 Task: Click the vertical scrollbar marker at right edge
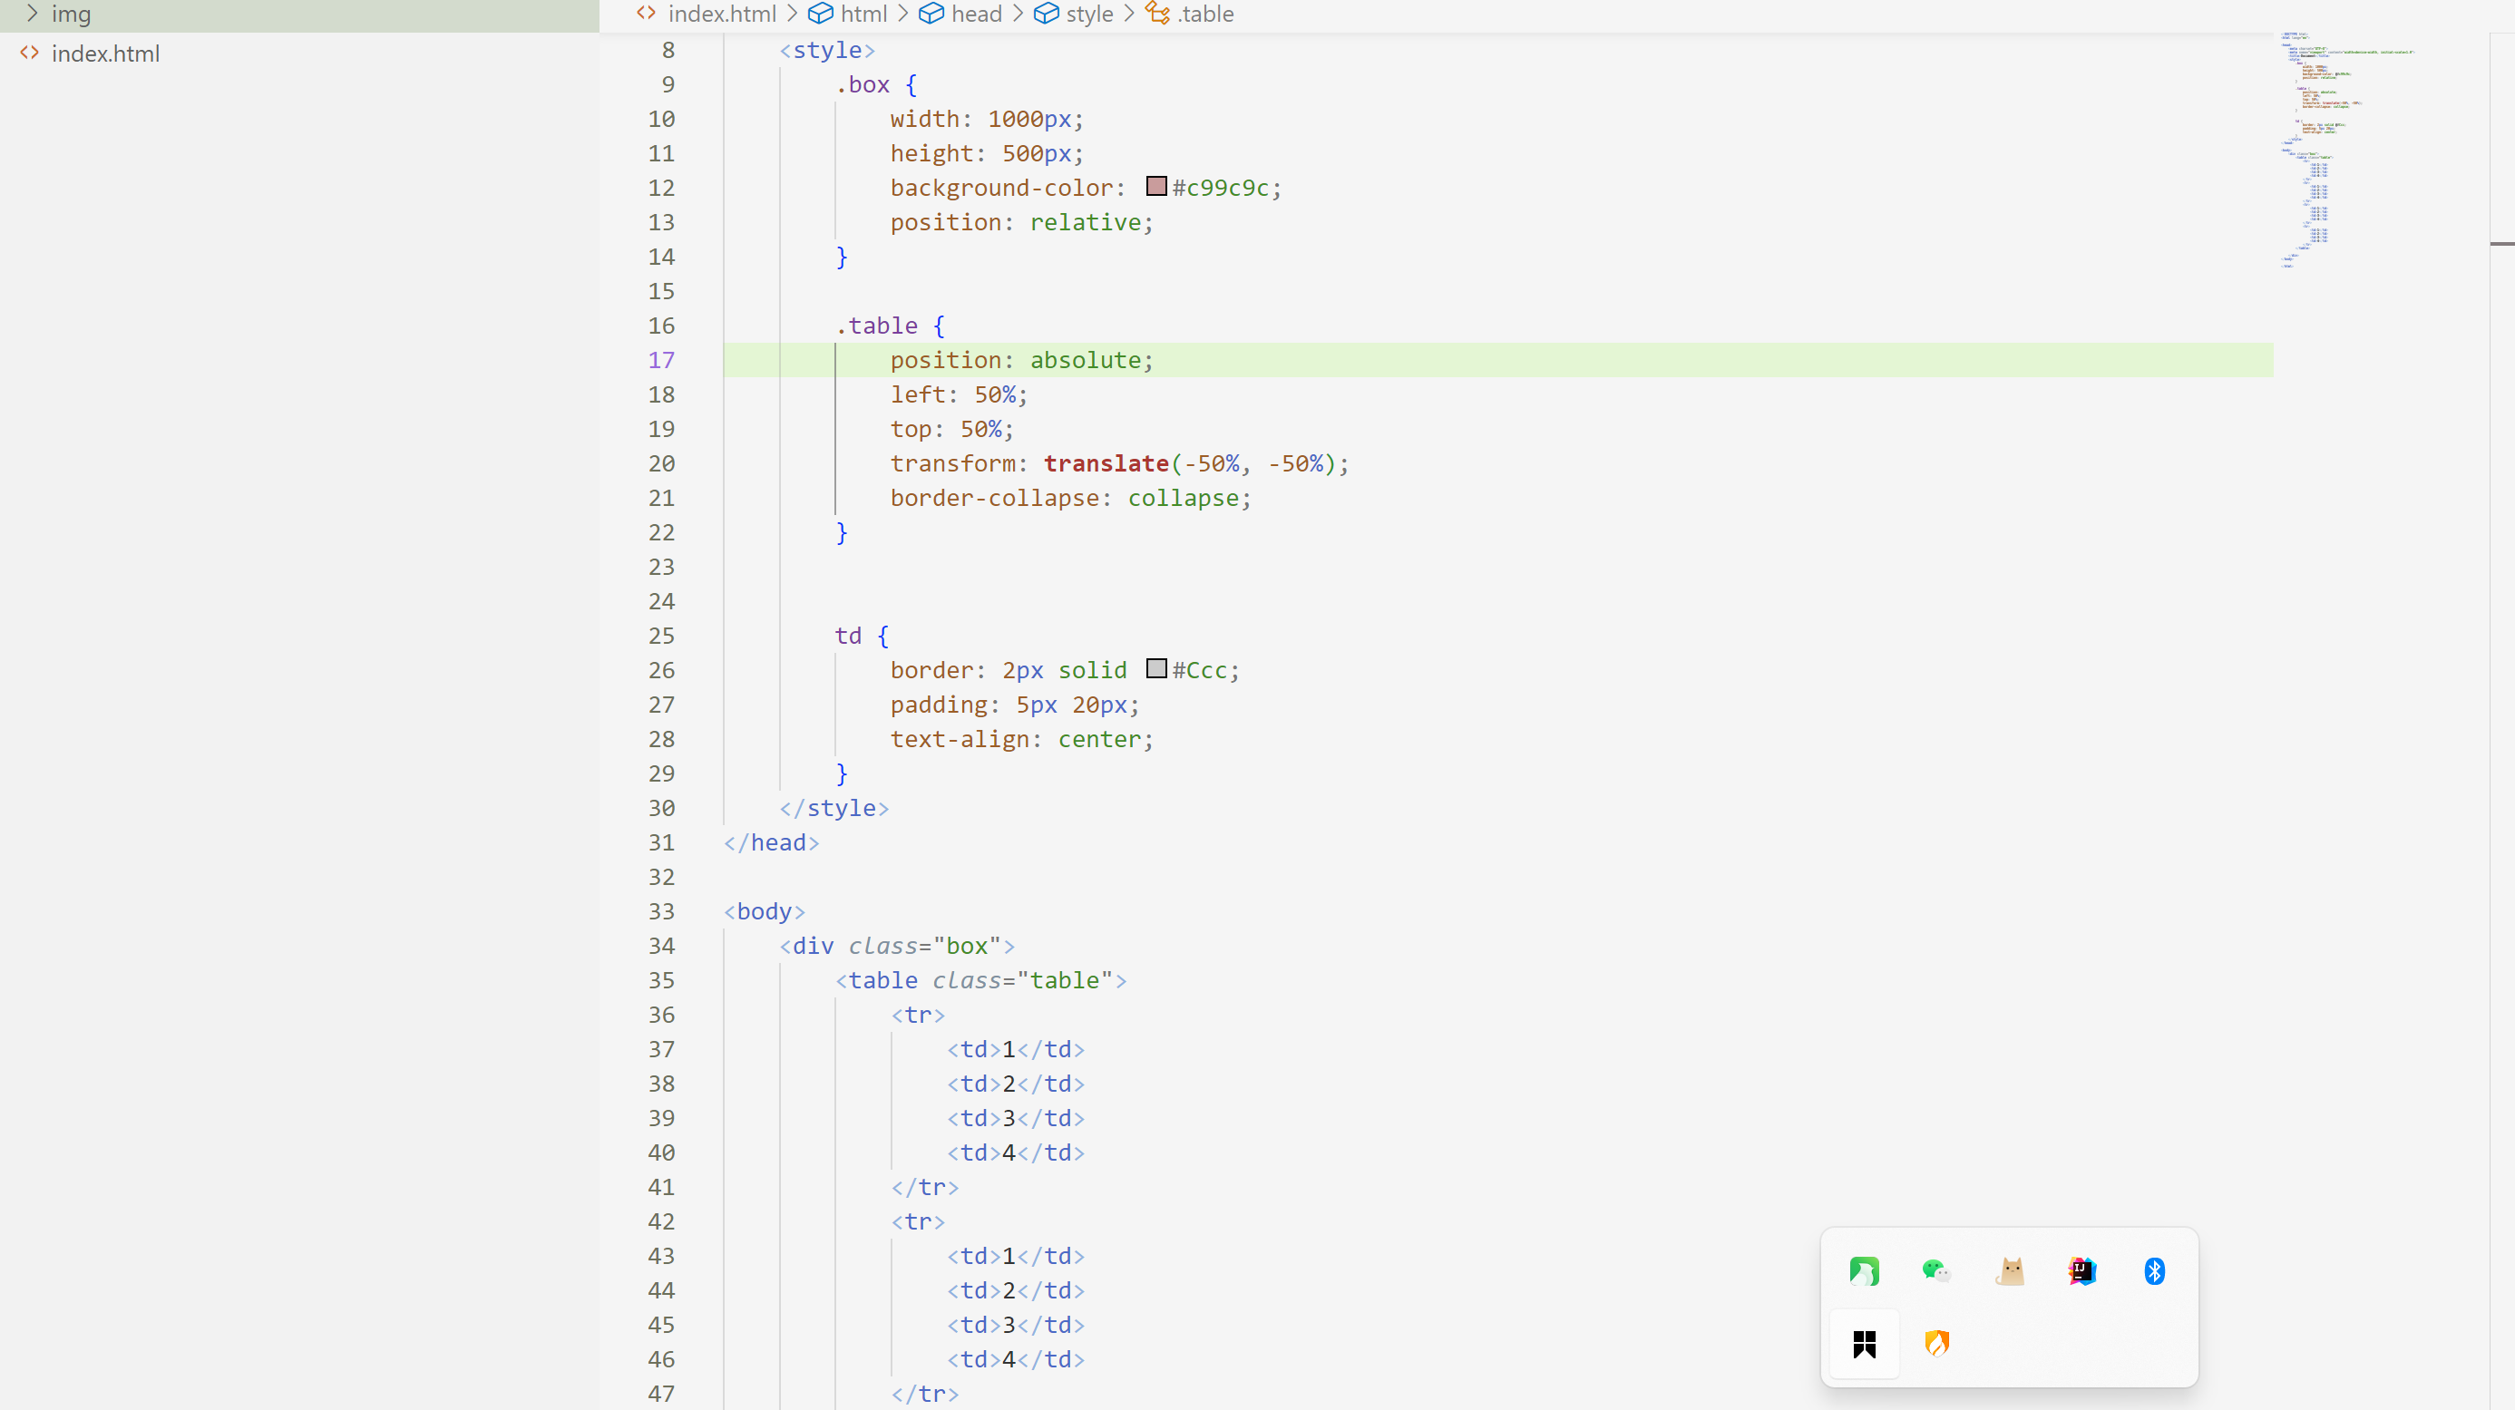point(2501,242)
